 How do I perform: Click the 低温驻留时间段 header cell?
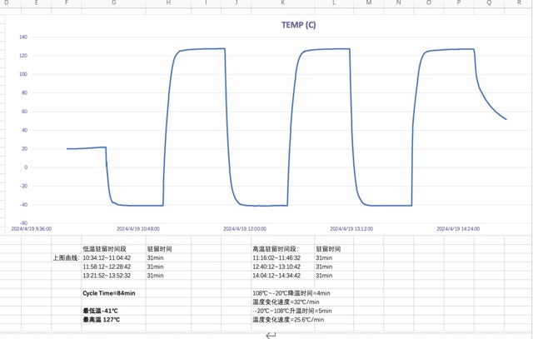click(104, 248)
